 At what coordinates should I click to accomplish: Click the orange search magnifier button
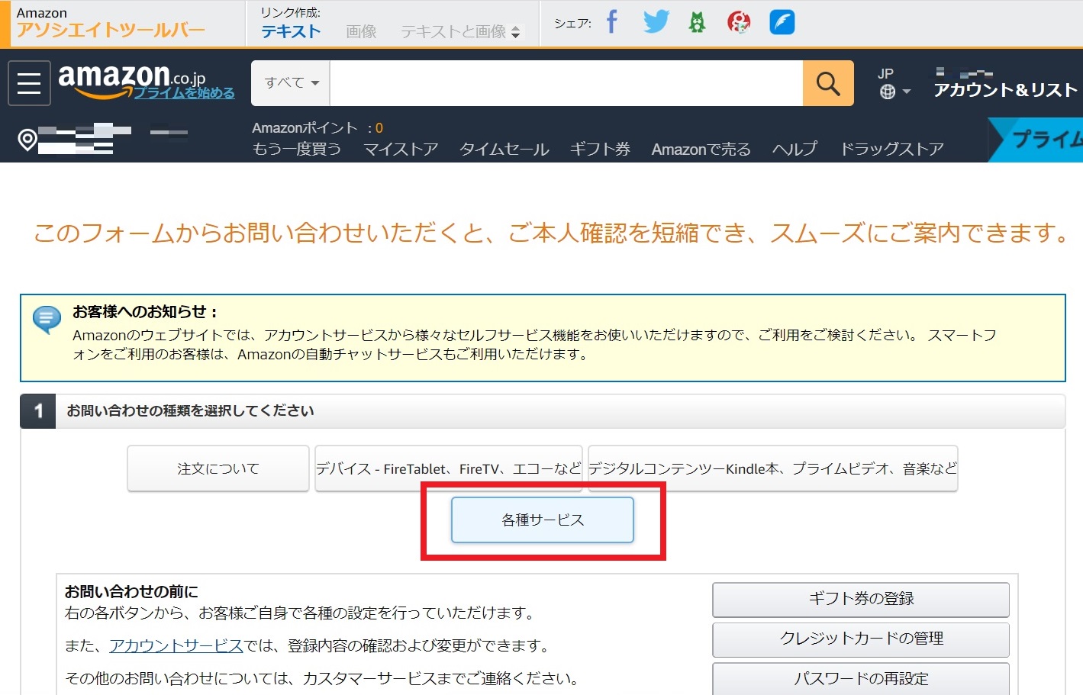click(827, 83)
